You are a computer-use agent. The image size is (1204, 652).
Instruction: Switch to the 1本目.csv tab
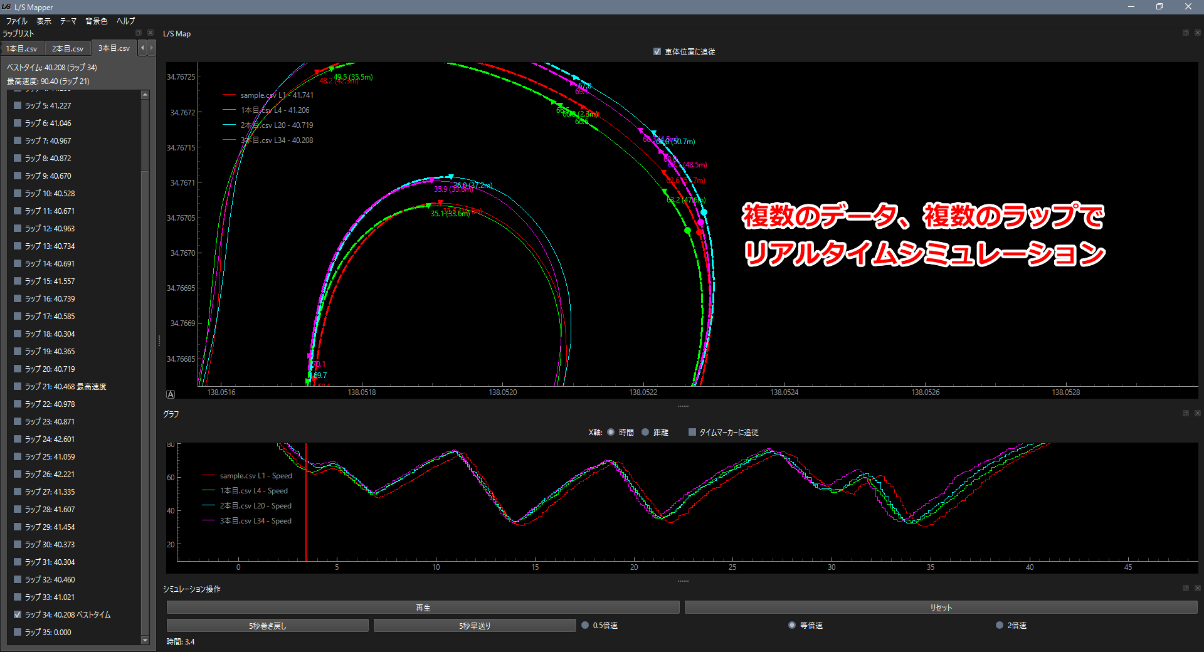point(22,48)
